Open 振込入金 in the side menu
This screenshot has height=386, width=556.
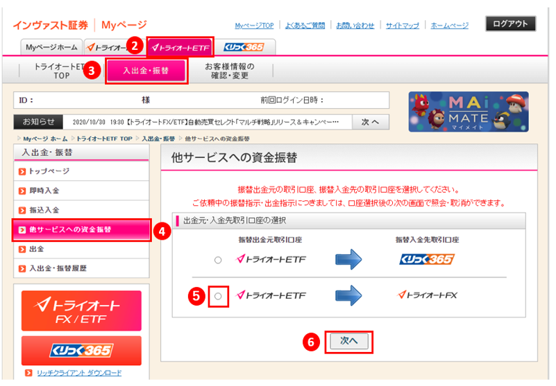point(81,211)
